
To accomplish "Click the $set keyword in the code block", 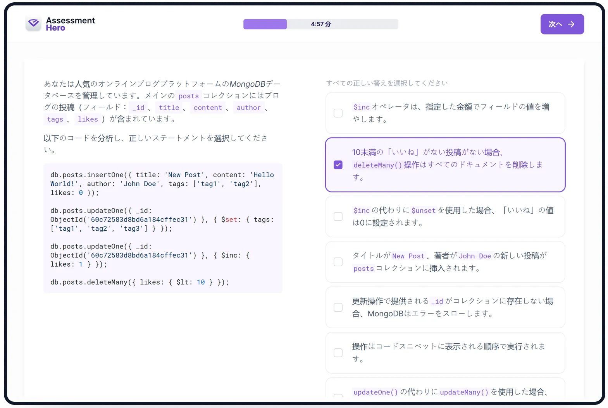I will [x=229, y=219].
